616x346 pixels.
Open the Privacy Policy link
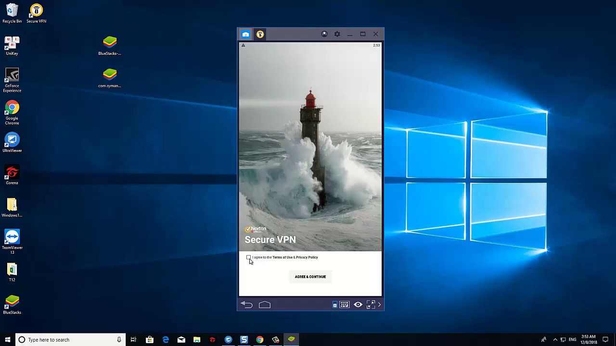(307, 258)
